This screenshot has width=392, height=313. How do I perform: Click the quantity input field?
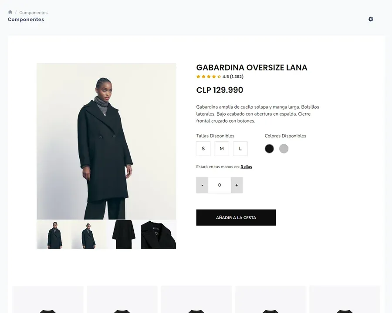tap(220, 185)
